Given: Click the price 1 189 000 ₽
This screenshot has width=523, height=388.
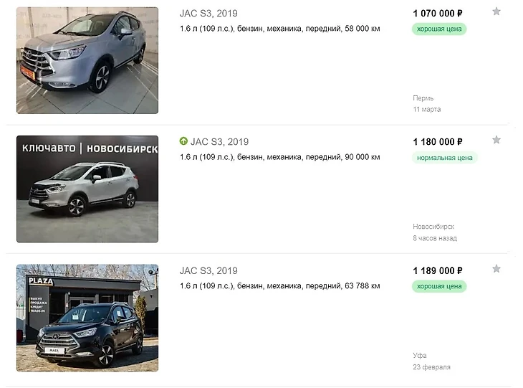Looking at the screenshot, I should coord(438,271).
